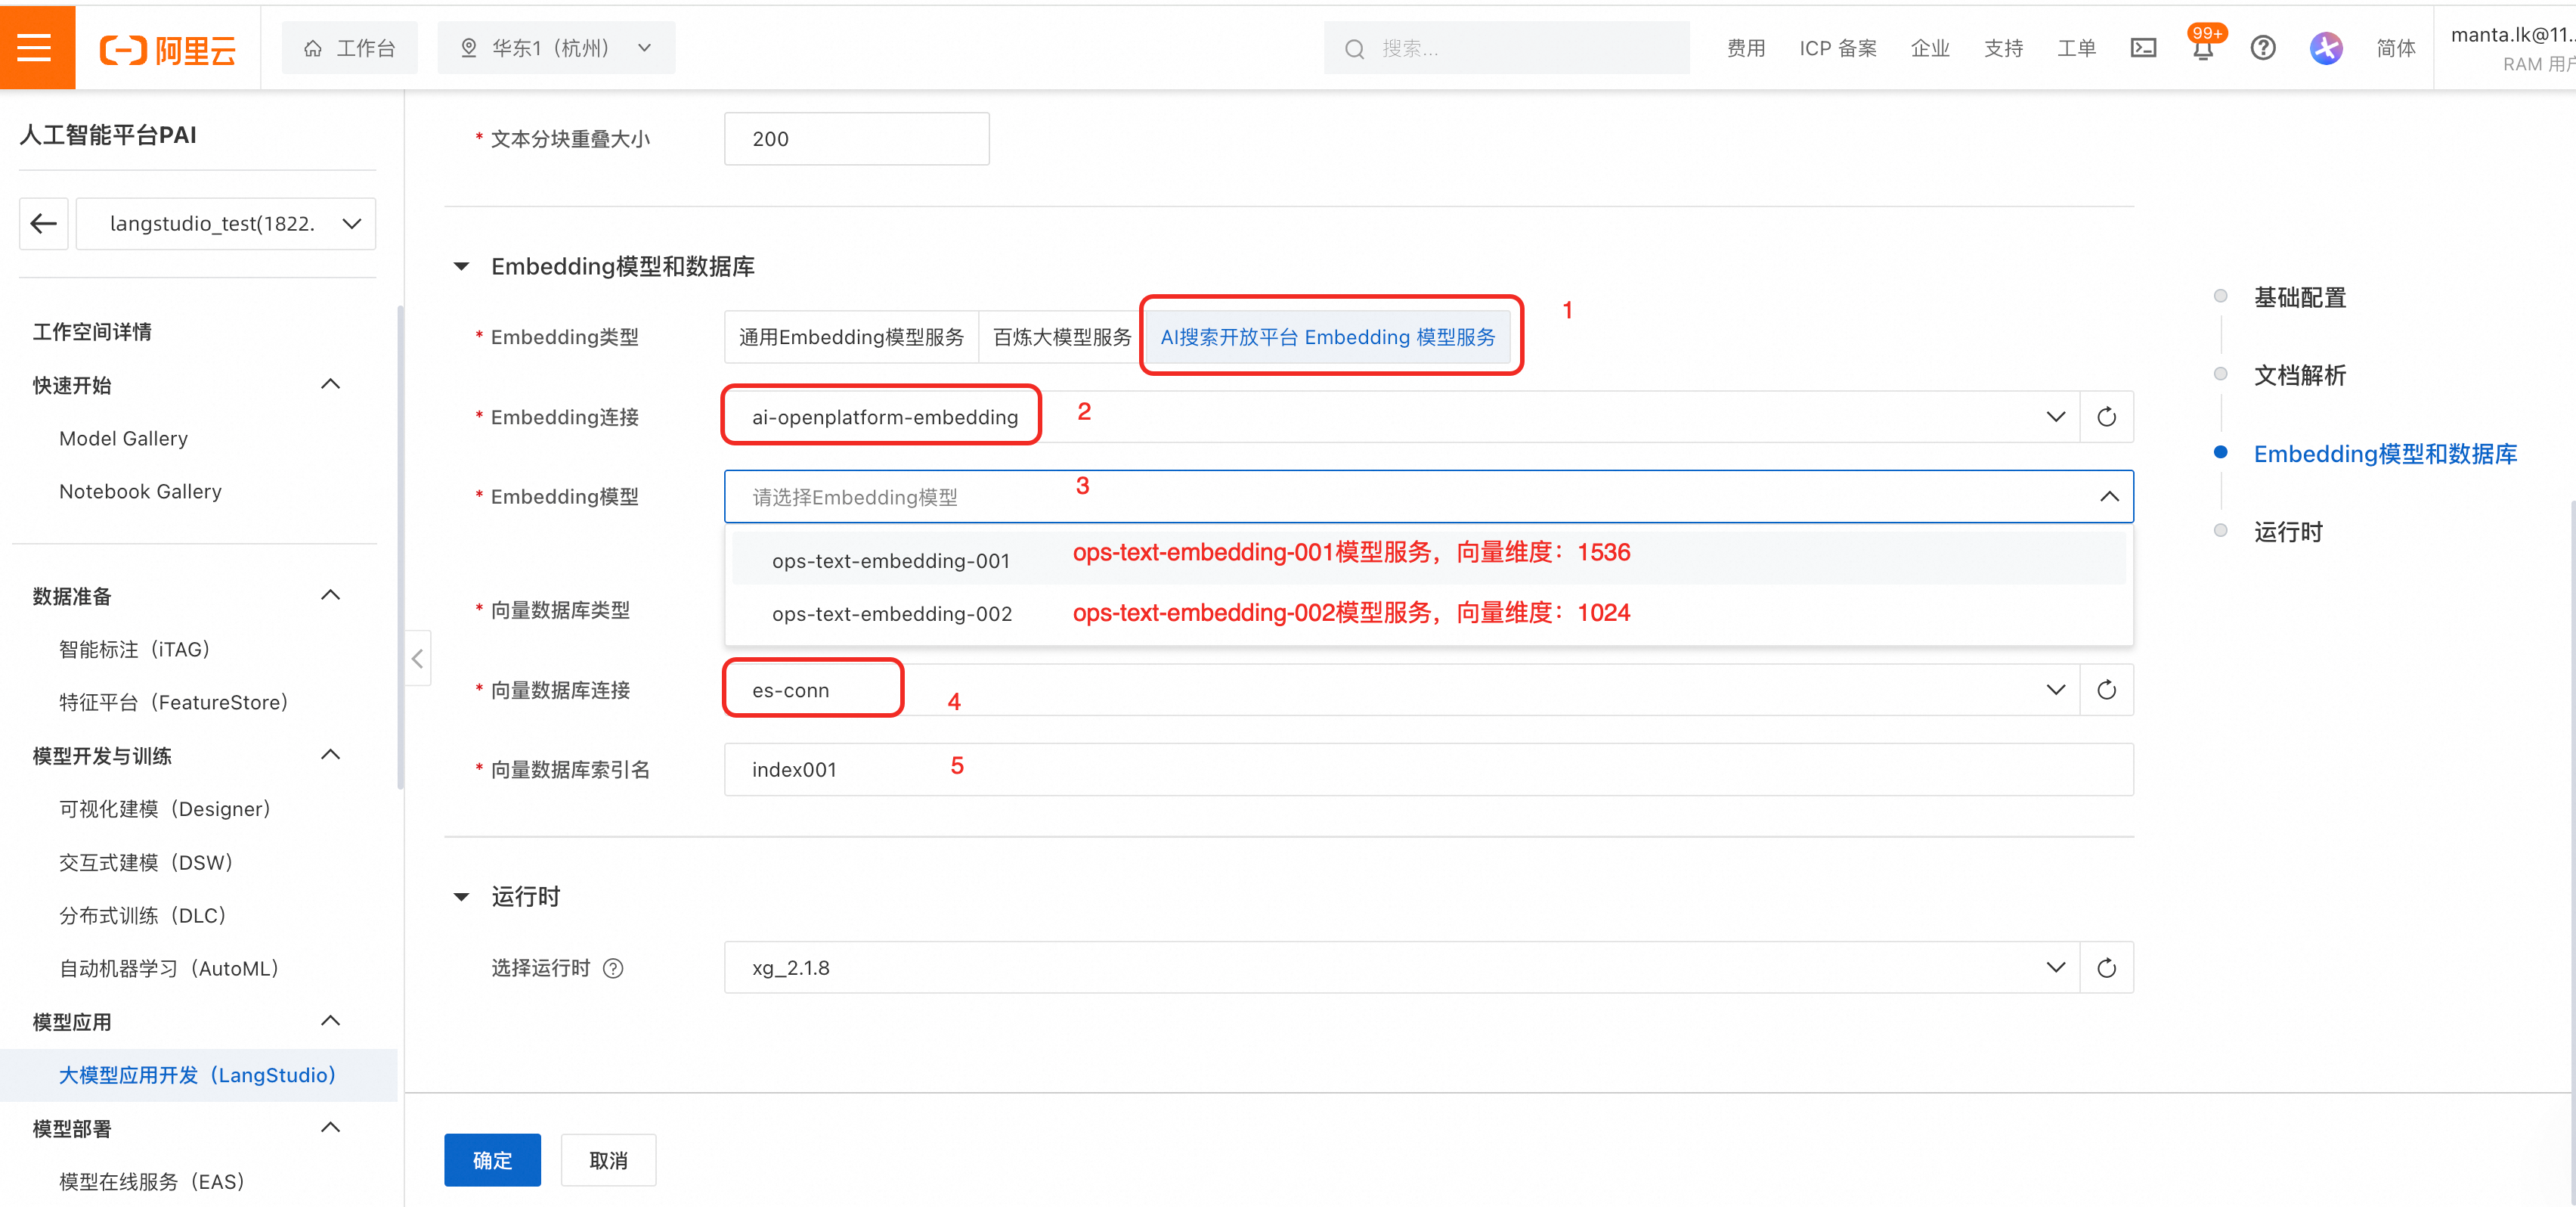Click the 确定 confirm button

[x=492, y=1160]
